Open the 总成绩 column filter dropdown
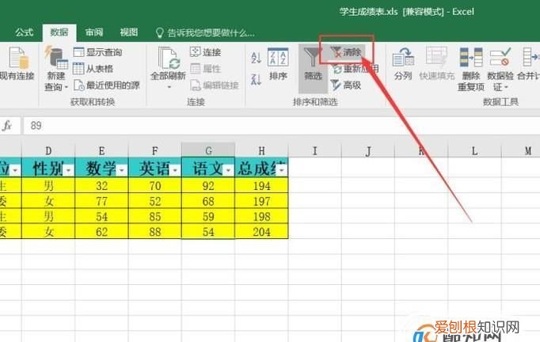This screenshot has height=342, width=540. tap(282, 170)
